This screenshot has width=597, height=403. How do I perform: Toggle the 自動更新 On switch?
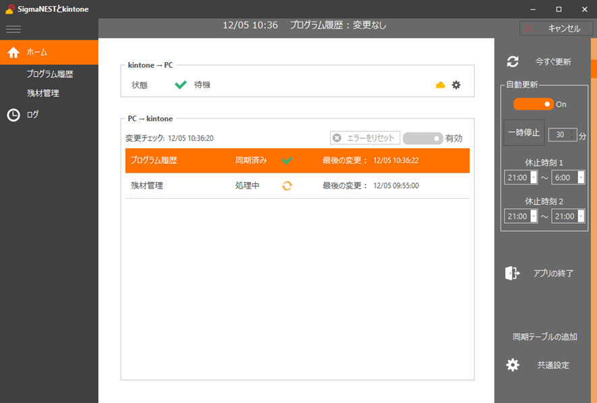(533, 104)
